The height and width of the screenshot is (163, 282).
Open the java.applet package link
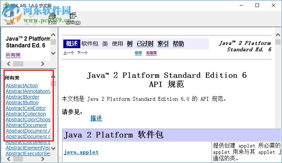click(81, 152)
